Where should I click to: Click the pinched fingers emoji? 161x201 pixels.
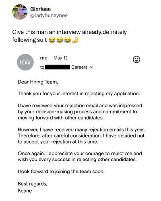[x=75, y=40]
